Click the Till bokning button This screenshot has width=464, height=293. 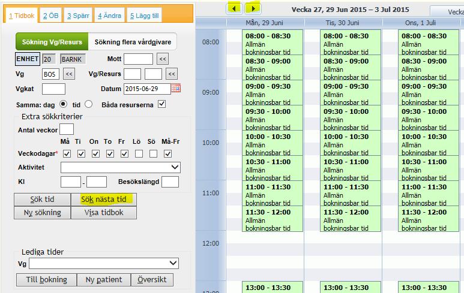pos(46,279)
